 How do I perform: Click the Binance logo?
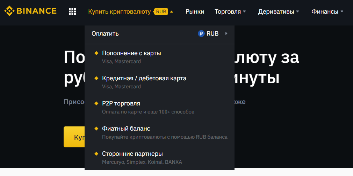point(30,11)
